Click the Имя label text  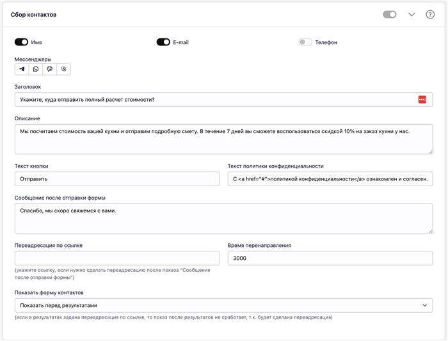(x=36, y=42)
